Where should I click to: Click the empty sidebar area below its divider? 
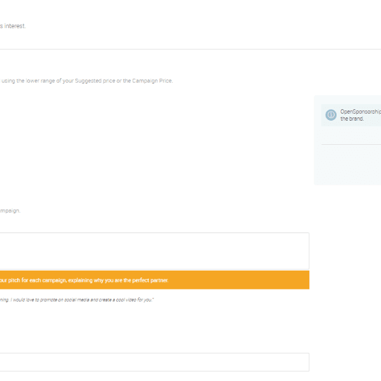pyautogui.click(x=347, y=165)
